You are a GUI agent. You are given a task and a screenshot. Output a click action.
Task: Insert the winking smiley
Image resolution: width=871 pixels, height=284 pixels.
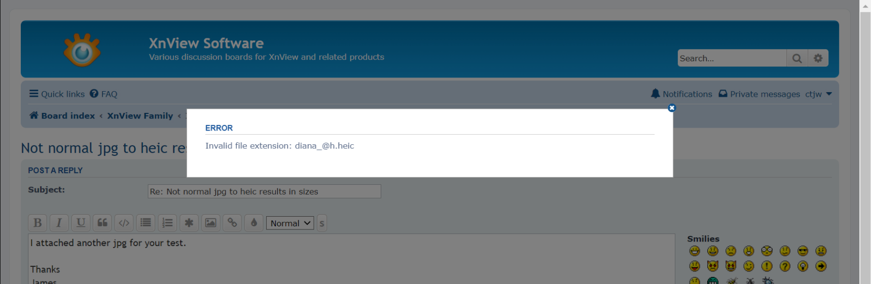pos(749,266)
